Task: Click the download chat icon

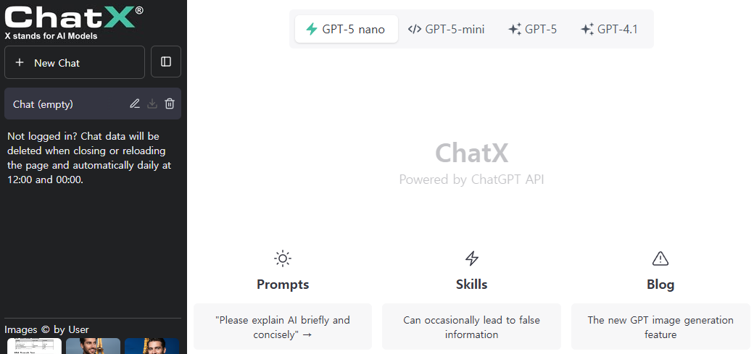Action: coord(152,104)
